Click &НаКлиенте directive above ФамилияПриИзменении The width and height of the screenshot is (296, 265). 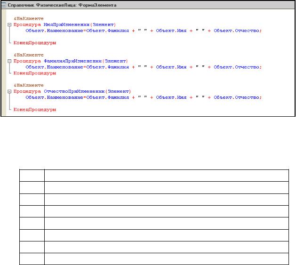(29, 55)
